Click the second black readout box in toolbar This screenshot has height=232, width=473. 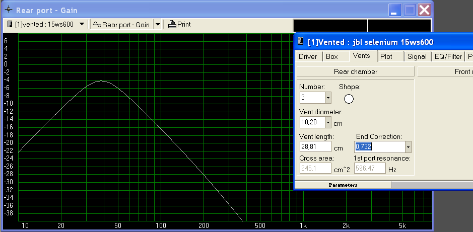[x=399, y=26]
